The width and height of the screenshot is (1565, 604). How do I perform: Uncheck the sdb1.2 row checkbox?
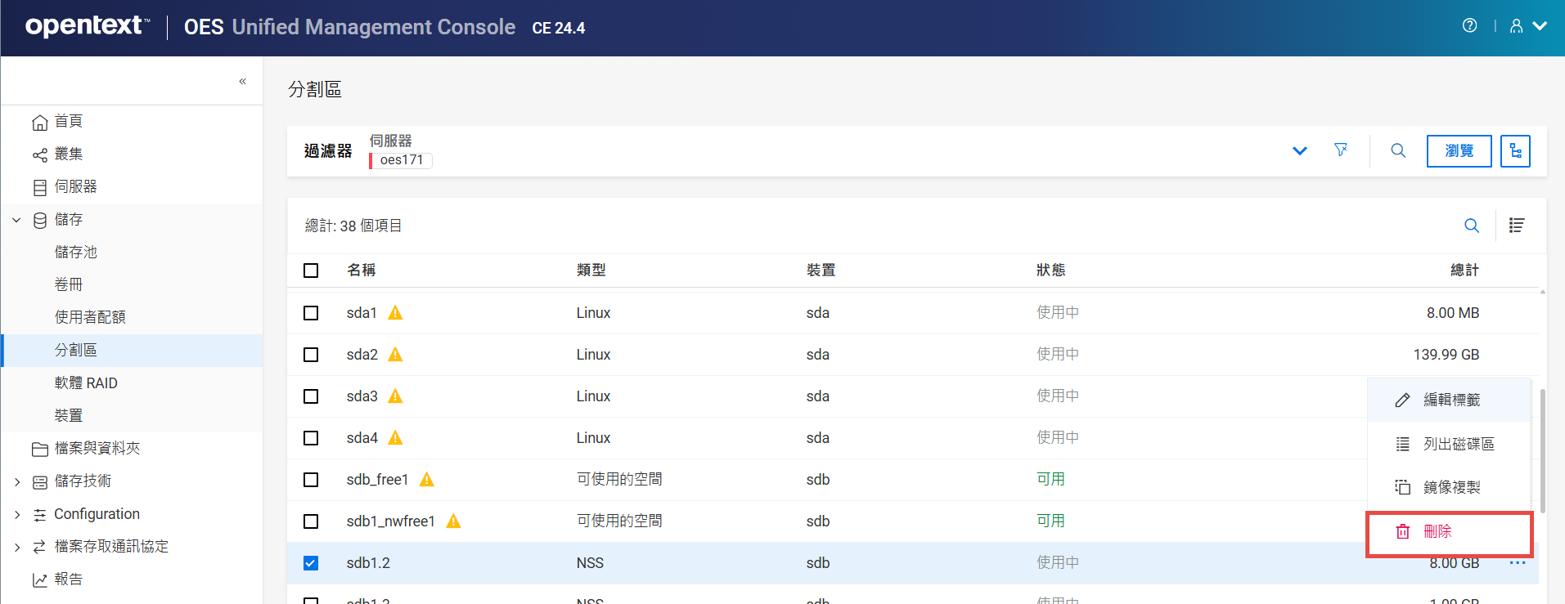pos(311,563)
